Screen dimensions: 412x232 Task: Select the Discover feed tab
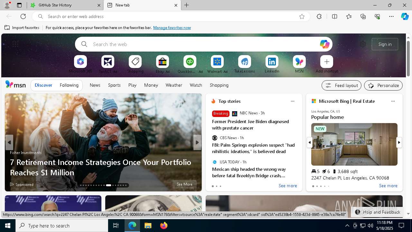pos(43,85)
